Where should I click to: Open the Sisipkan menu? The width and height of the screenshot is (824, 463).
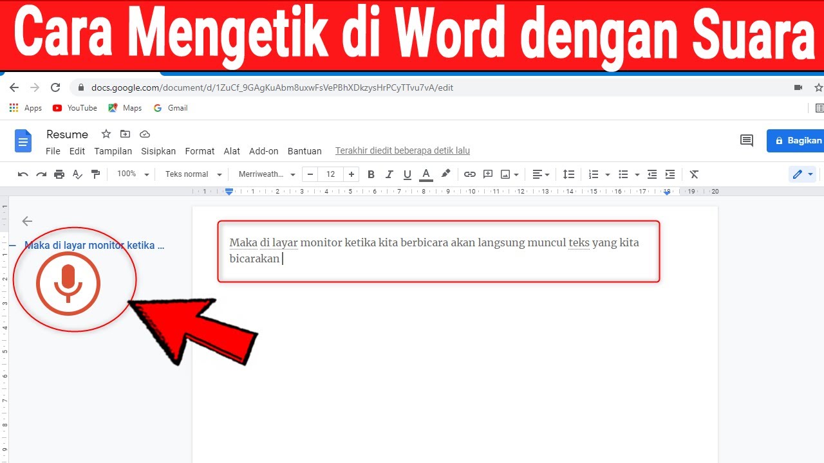(158, 151)
